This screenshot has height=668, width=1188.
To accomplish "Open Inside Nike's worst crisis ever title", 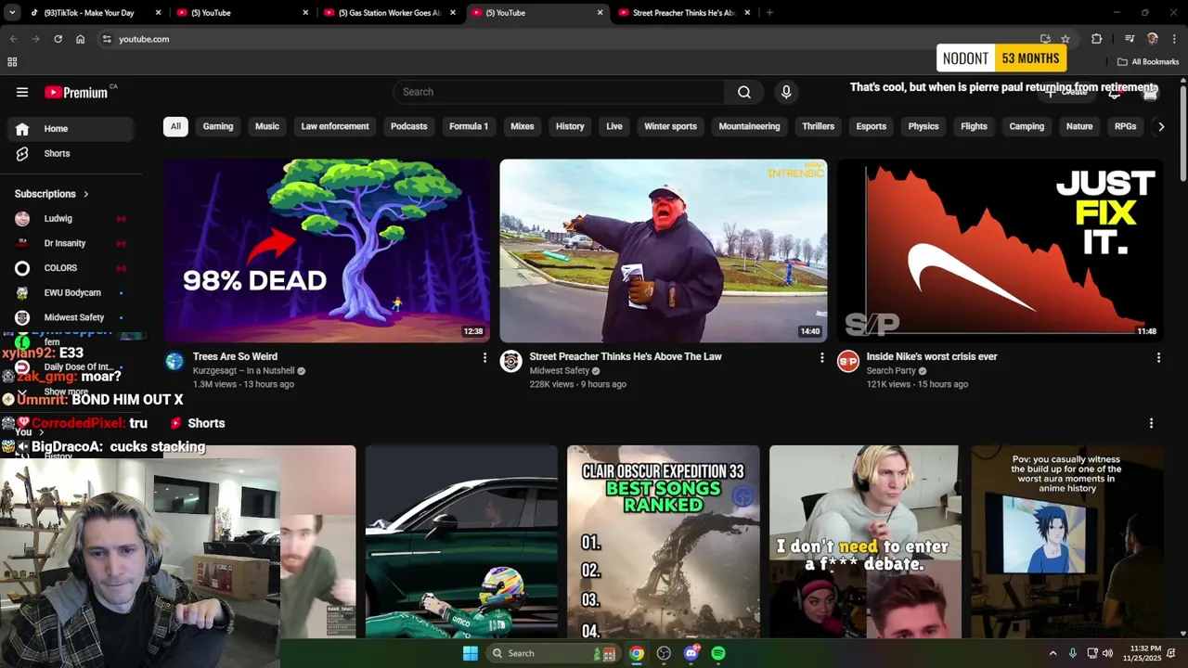I will (932, 356).
